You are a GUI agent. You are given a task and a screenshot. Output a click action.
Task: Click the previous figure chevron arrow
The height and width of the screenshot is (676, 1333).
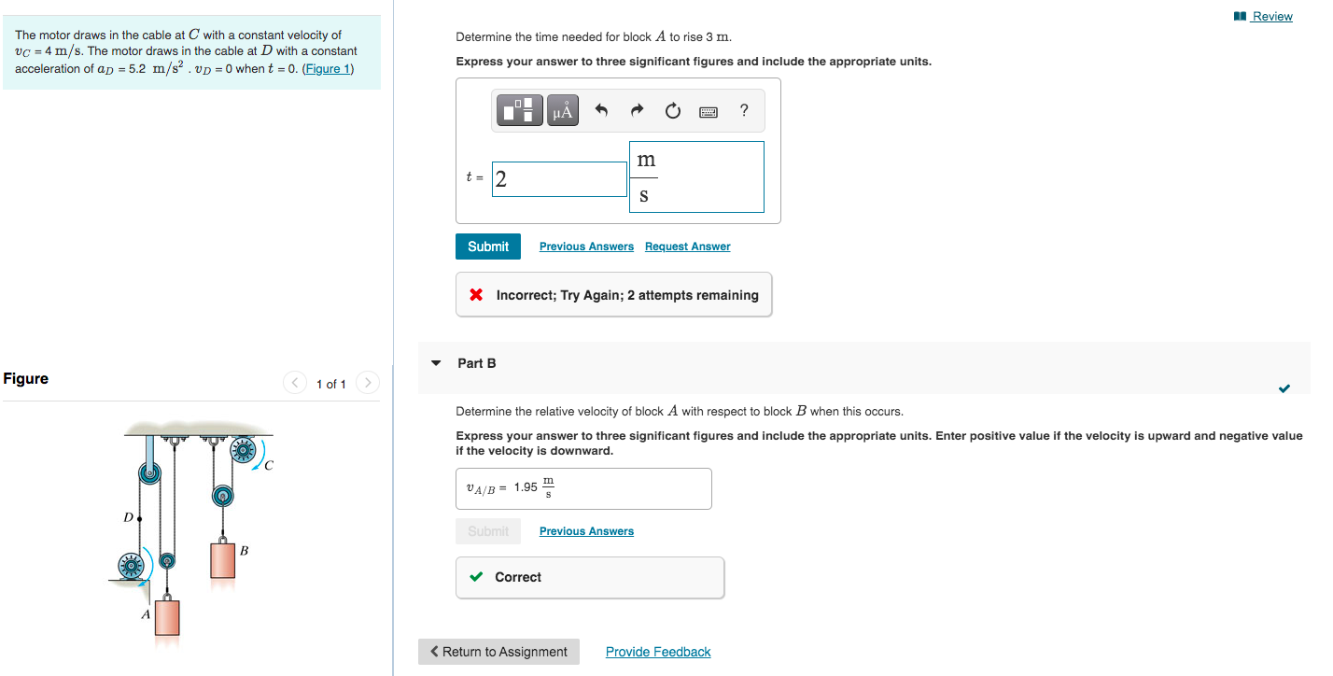pos(294,383)
